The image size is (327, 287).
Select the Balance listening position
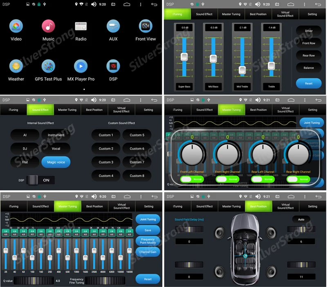309,68
